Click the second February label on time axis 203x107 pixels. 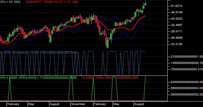100,104
